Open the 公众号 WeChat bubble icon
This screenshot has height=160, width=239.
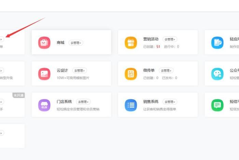tap(217, 74)
